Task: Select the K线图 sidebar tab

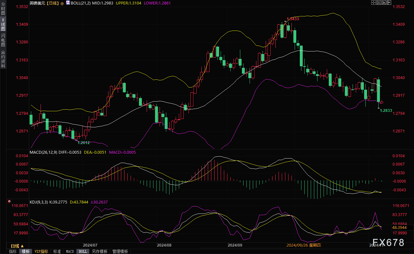Action: click(3, 24)
